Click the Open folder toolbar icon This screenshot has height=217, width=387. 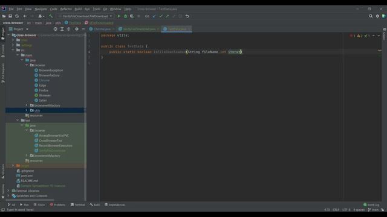(4, 16)
